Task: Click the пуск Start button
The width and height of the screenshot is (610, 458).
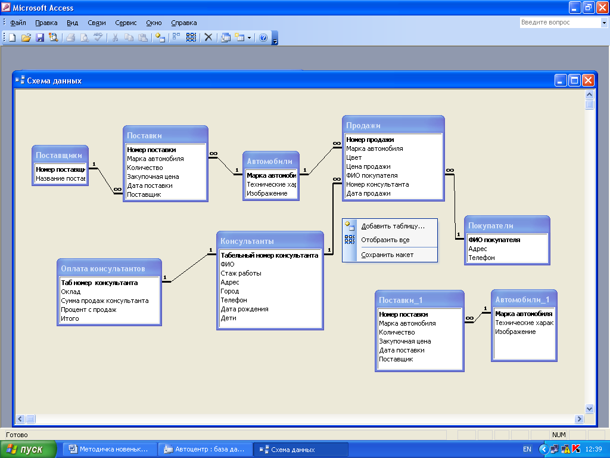Action: [x=28, y=450]
